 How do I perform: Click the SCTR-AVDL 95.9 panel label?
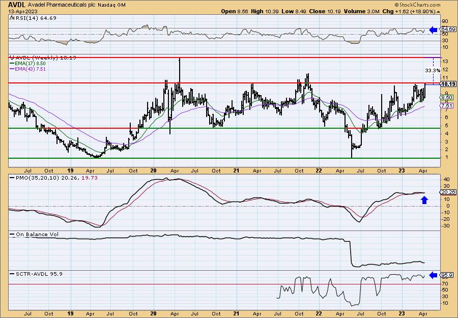[x=39, y=274]
